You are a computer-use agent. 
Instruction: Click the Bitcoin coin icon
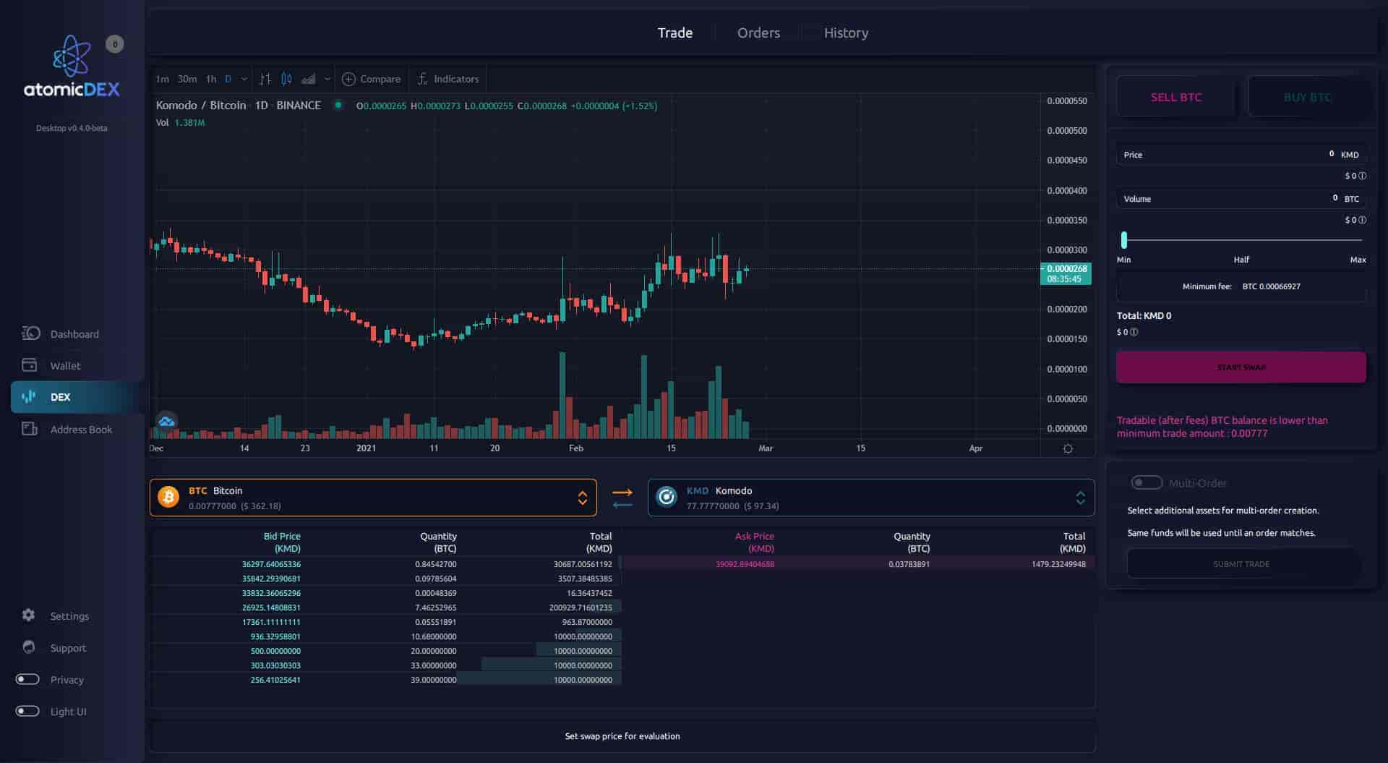[x=168, y=498]
